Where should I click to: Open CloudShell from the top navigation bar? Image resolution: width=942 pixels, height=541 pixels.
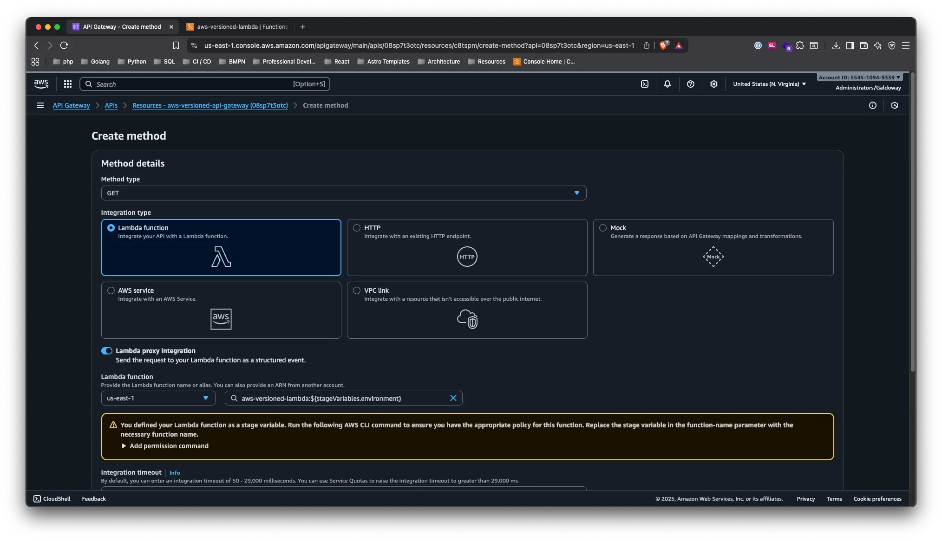pyautogui.click(x=645, y=84)
